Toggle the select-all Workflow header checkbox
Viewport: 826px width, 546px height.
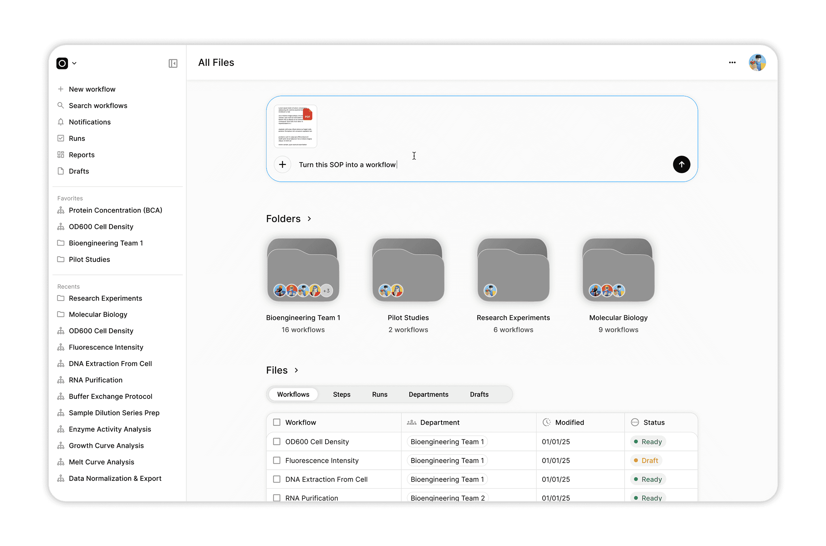click(x=277, y=422)
